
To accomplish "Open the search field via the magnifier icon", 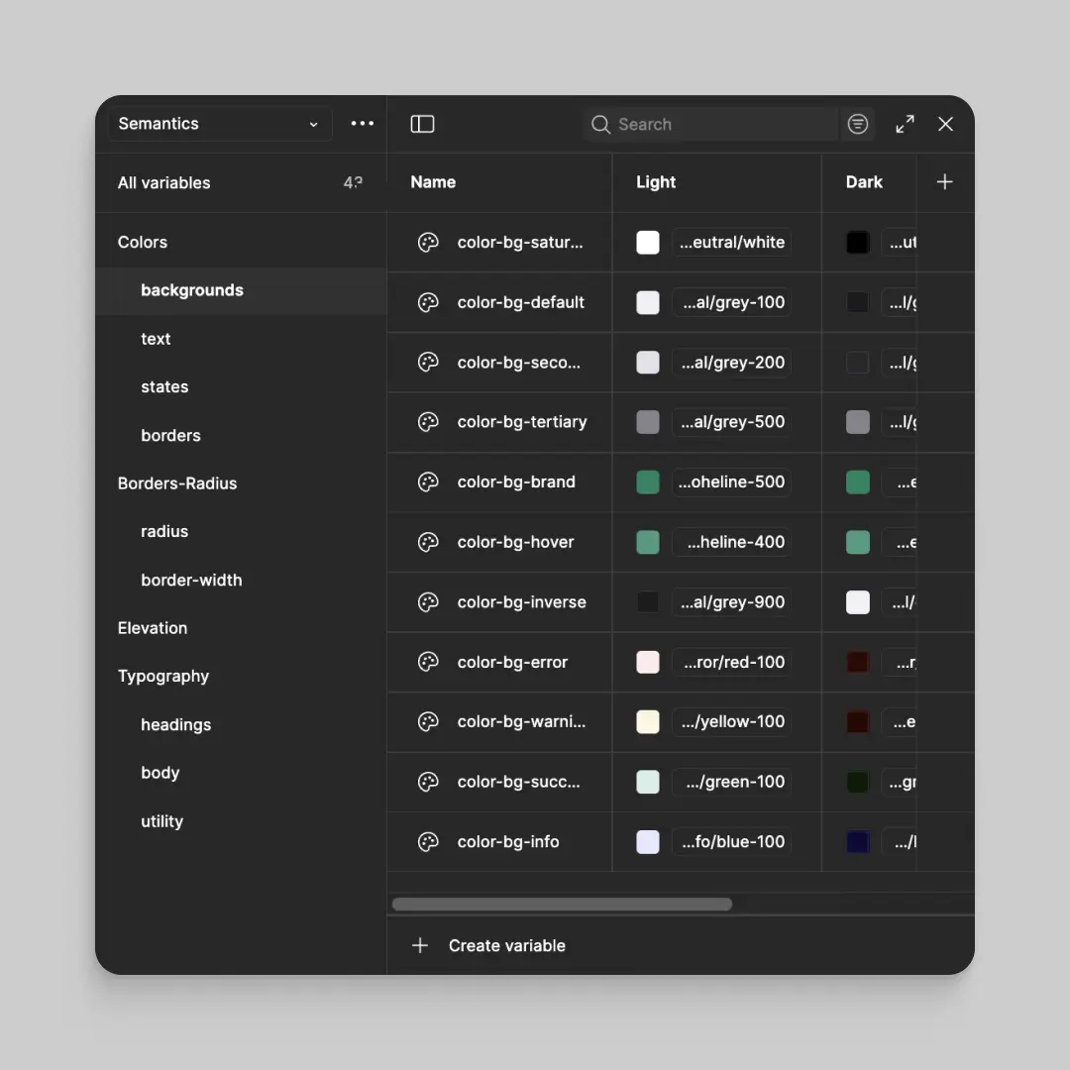I will point(600,124).
